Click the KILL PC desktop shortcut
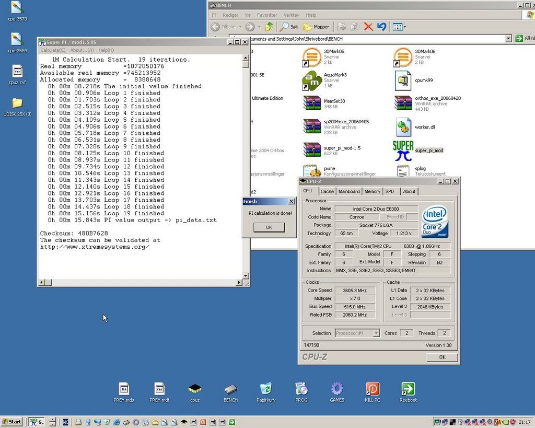The image size is (535, 428). 372,392
